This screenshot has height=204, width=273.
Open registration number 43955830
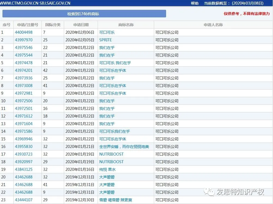coord(24,147)
